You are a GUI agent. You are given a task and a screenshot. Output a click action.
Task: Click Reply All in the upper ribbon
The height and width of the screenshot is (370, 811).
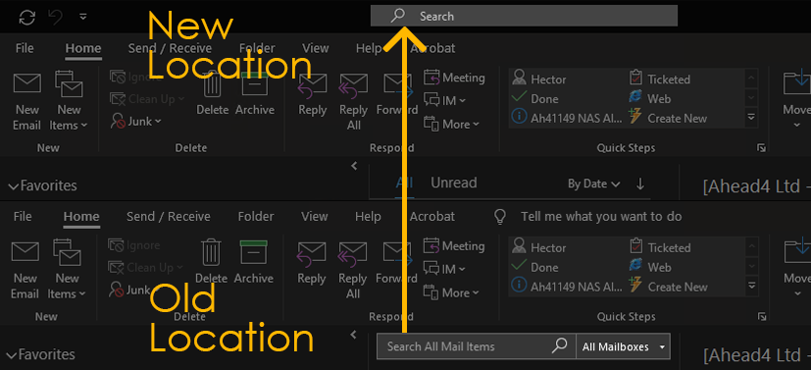point(353,102)
